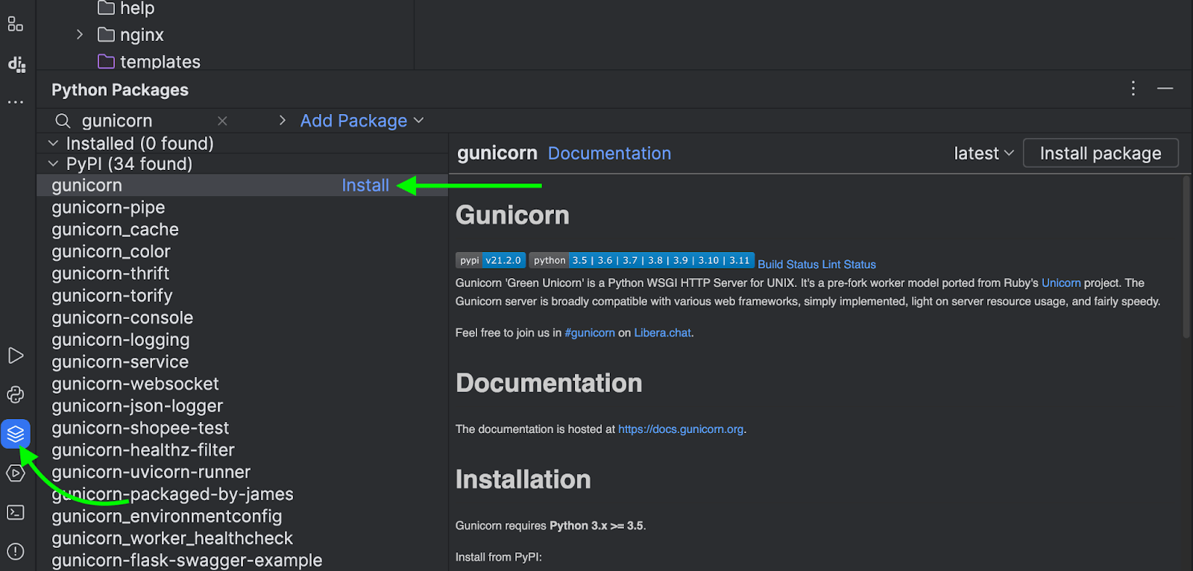Expand the nginx folder

(80, 35)
